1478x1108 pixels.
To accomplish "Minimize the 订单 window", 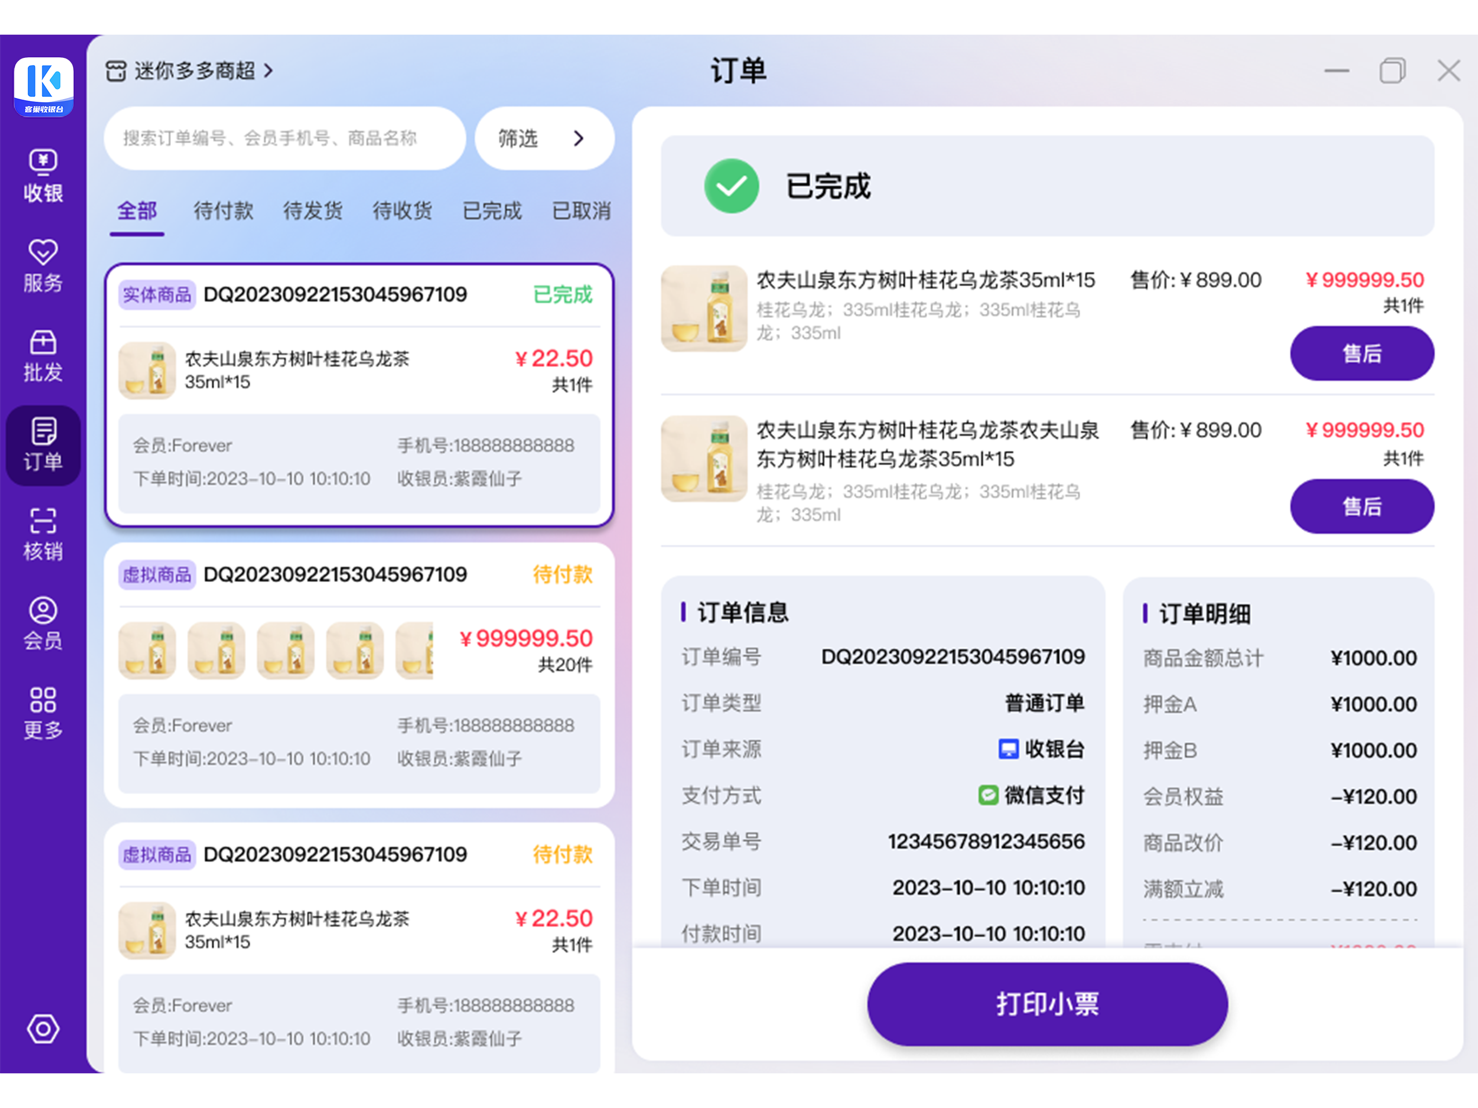I will [x=1337, y=71].
